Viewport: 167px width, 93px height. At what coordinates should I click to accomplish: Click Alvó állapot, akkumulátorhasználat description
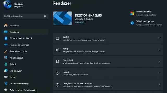click(87, 86)
